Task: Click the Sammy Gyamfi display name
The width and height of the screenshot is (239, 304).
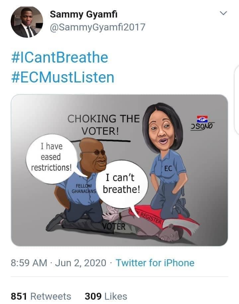Action: [x=84, y=14]
